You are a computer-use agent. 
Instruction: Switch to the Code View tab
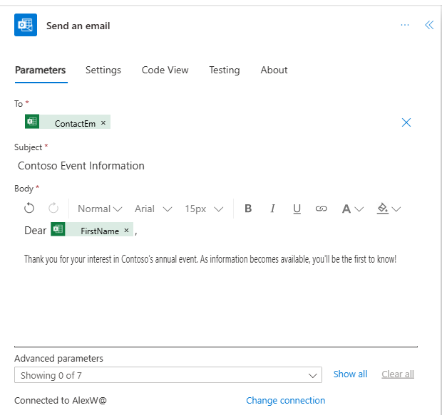click(165, 70)
